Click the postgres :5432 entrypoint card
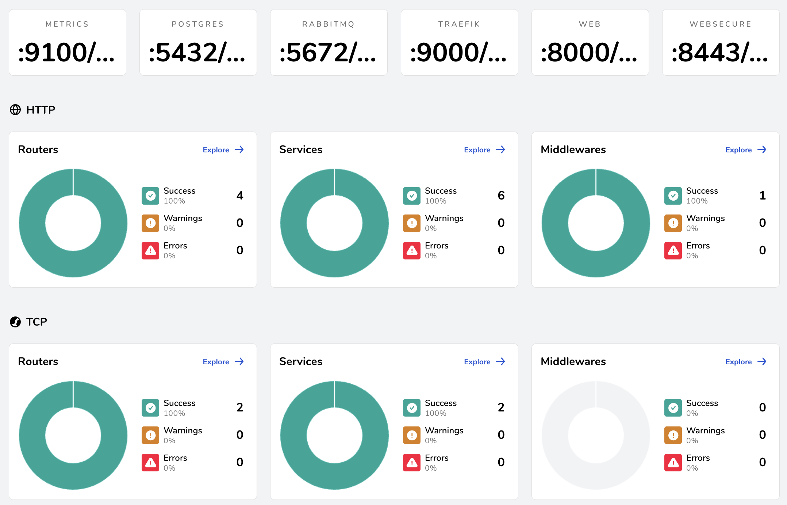787x505 pixels. (x=198, y=42)
